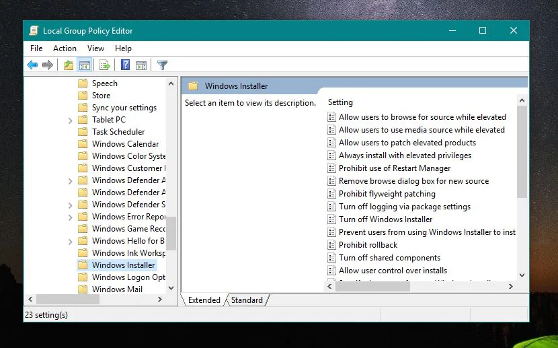
Task: Expand the first Windows Defender A node
Action: click(70, 181)
